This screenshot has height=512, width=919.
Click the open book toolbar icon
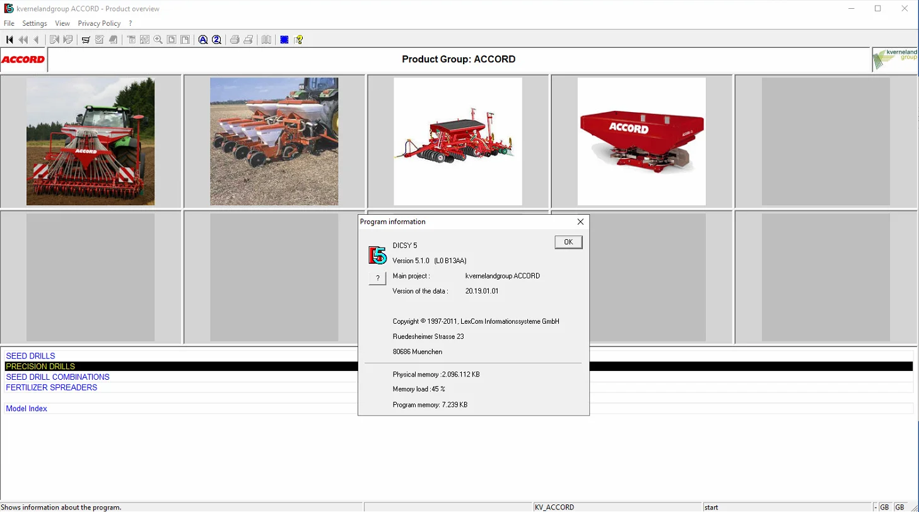tap(267, 40)
